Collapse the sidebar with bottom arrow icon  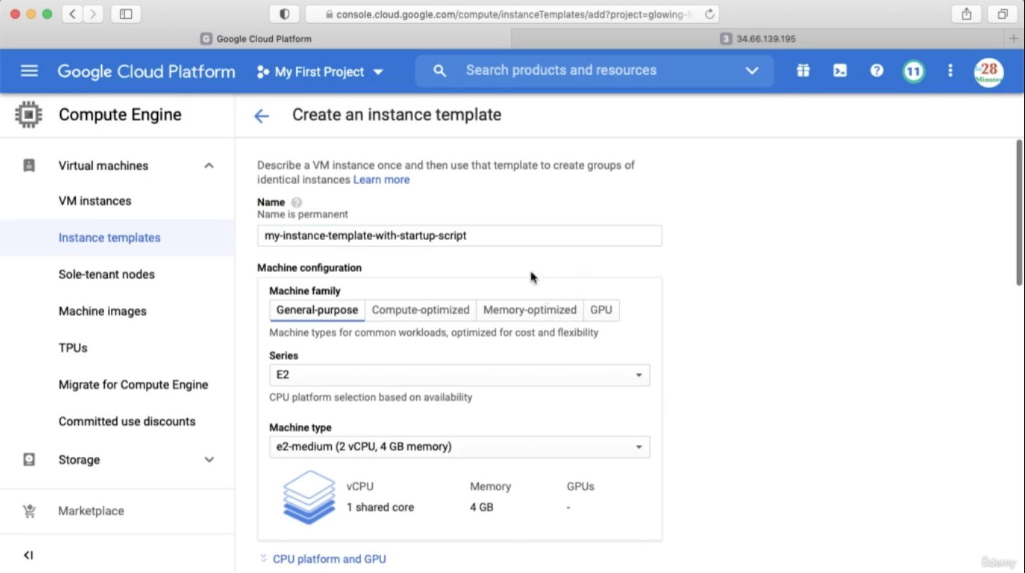pyautogui.click(x=28, y=555)
